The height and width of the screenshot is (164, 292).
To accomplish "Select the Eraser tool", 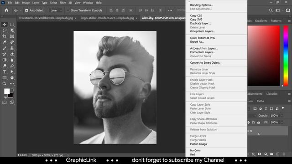I will [x=12, y=54].
